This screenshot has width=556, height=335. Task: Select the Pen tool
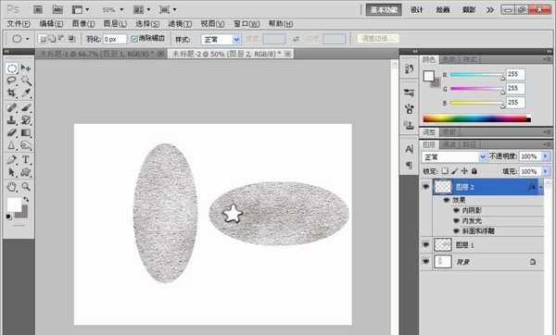pos(12,159)
